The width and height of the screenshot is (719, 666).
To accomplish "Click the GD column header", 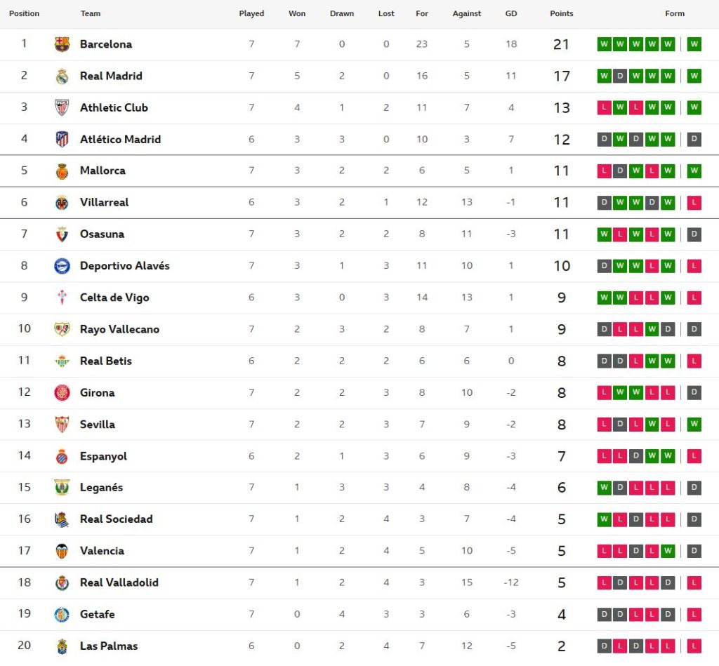I will pyautogui.click(x=510, y=13).
